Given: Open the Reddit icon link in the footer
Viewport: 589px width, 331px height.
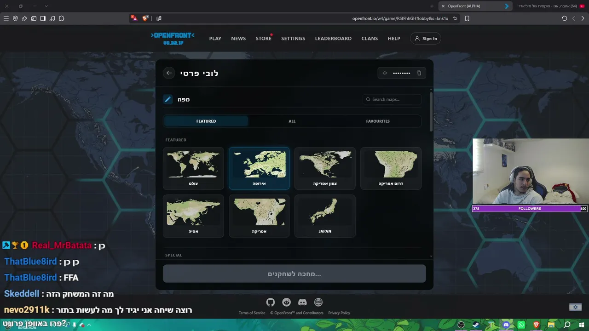Looking at the screenshot, I should coord(287,302).
